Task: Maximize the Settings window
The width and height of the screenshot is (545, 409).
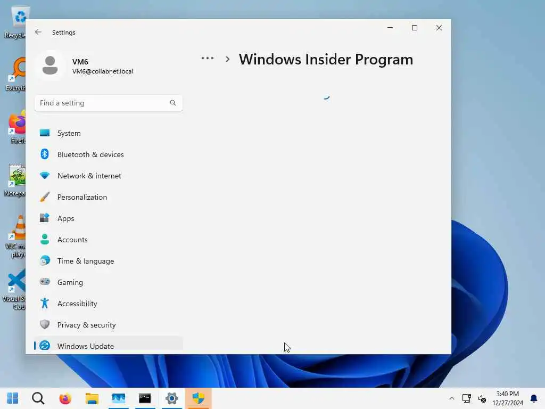Action: (415, 28)
